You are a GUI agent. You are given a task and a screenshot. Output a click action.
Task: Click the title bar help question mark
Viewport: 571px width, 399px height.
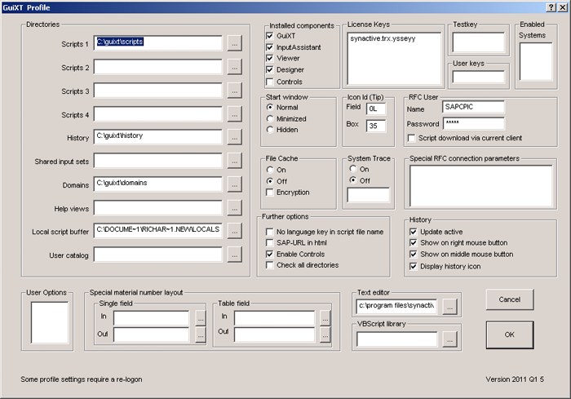point(551,7)
